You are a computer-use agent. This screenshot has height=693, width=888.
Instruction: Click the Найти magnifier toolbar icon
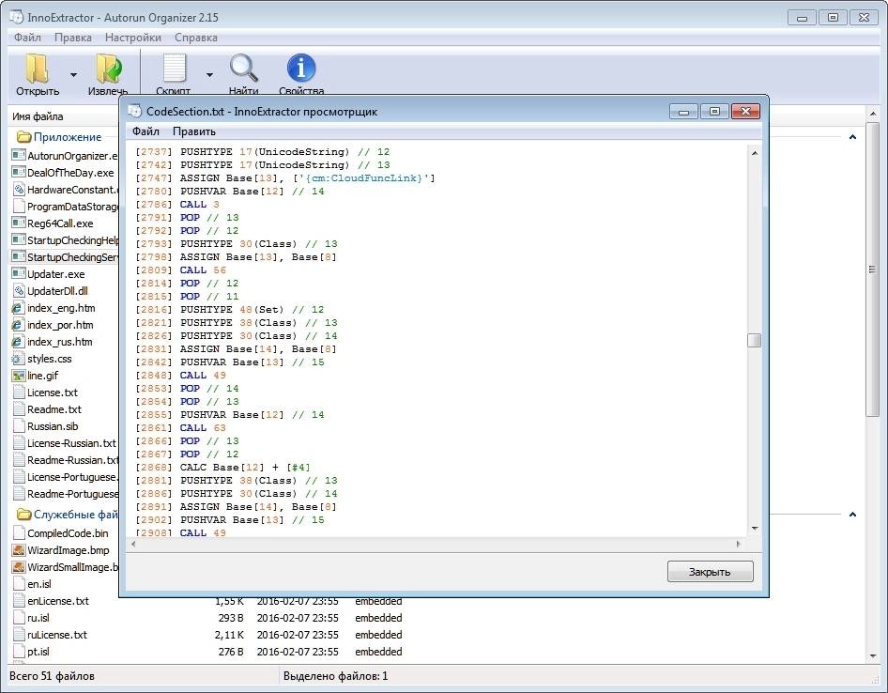(x=243, y=69)
